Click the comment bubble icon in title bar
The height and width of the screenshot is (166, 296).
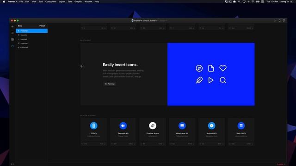(x=284, y=20)
